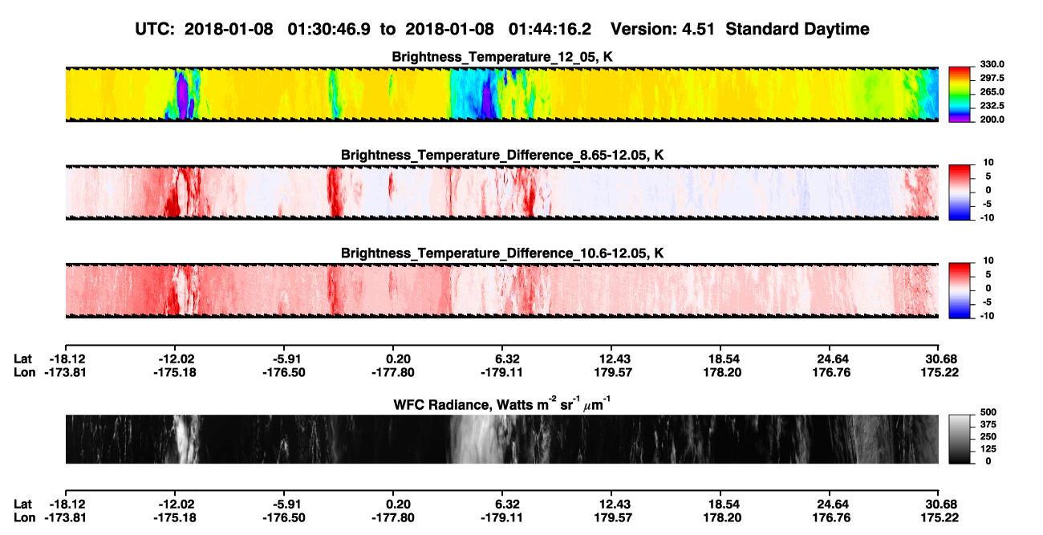Click the 'Version: 4.51' header text
The height and width of the screenshot is (535, 1043).
[x=664, y=30]
